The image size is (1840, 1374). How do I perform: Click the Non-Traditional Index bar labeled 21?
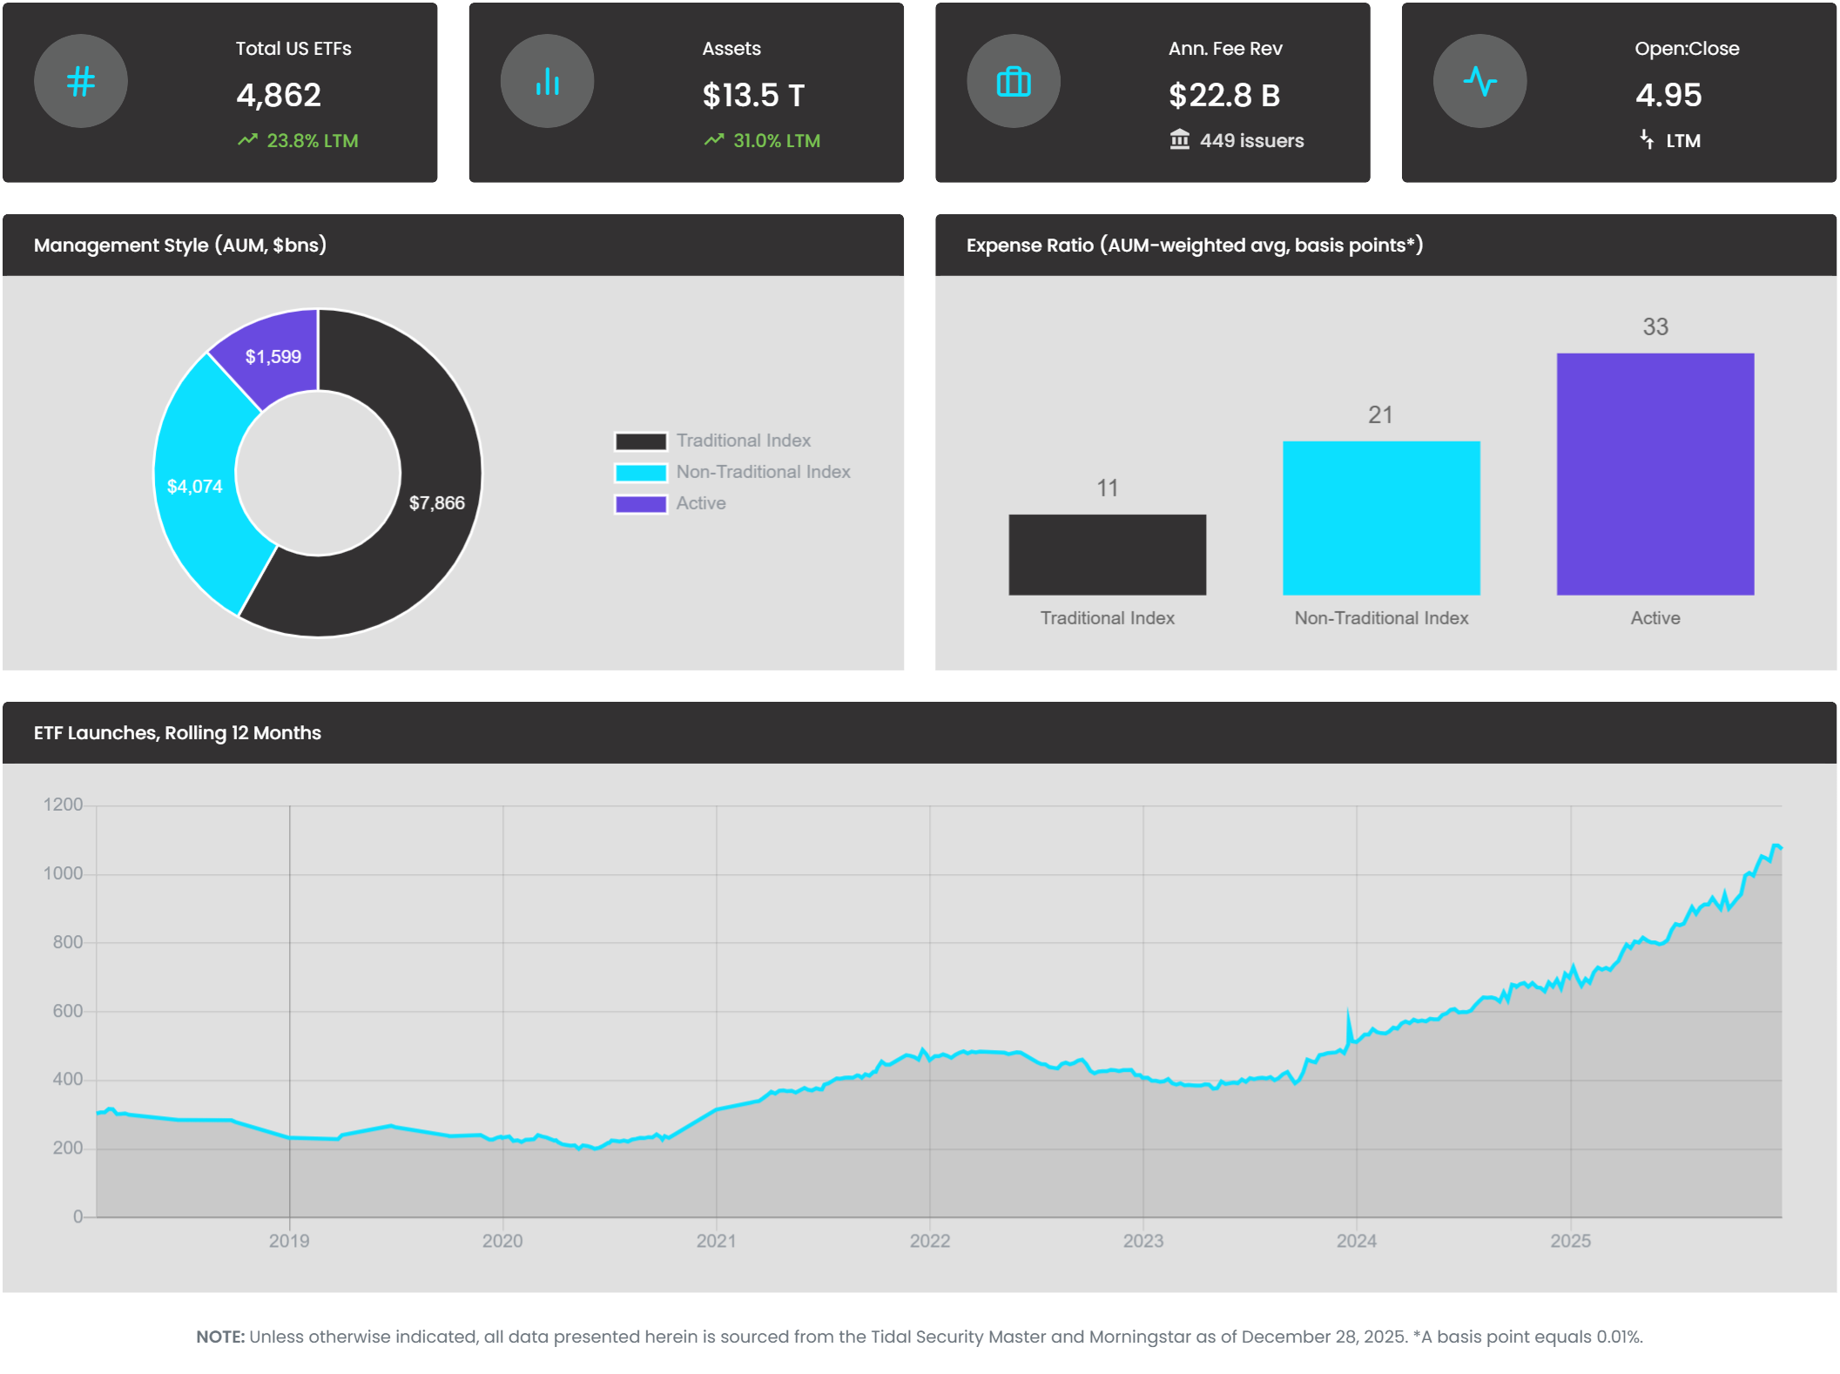(1380, 518)
